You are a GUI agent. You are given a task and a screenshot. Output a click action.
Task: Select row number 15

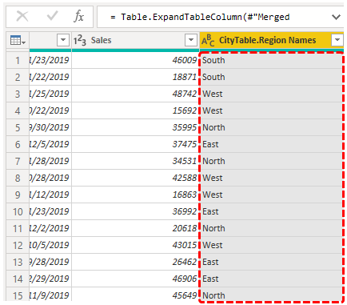point(18,295)
